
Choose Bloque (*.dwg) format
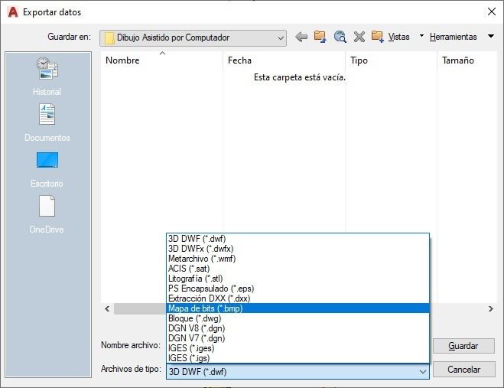[298, 318]
